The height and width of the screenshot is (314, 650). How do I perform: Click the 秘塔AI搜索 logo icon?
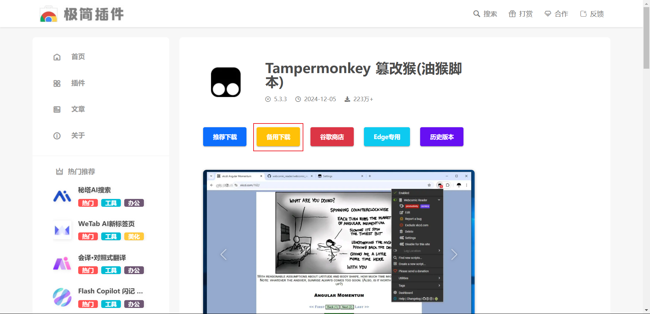pos(62,196)
